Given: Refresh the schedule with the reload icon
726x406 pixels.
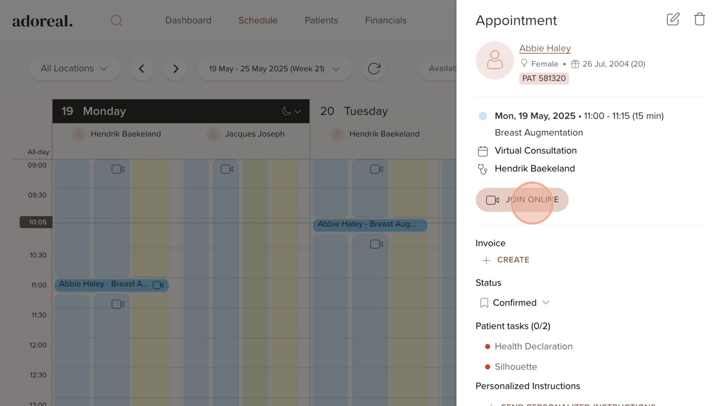Looking at the screenshot, I should pos(374,69).
